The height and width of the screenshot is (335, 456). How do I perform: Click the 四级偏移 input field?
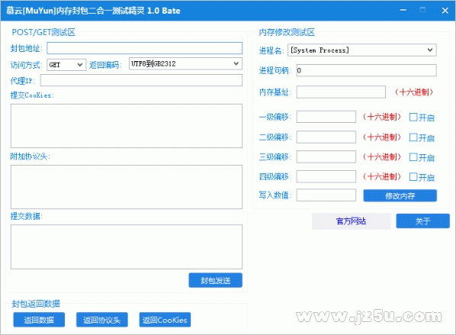(326, 176)
